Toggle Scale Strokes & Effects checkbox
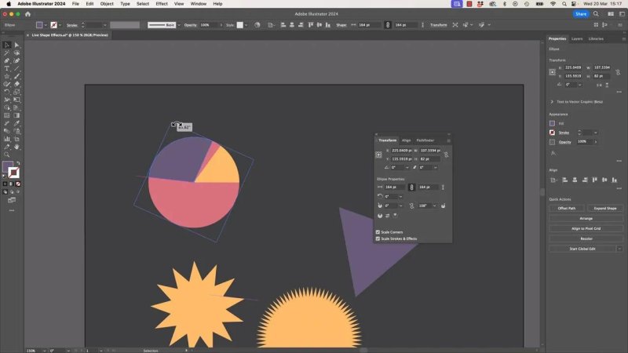Image resolution: width=628 pixels, height=353 pixels. [x=378, y=238]
